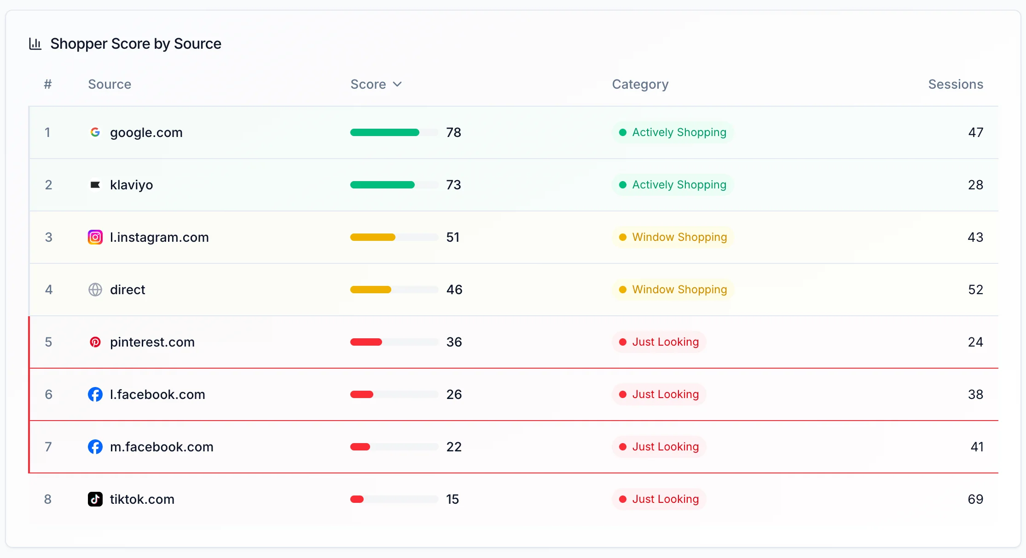1026x558 pixels.
Task: Click the globe icon beside direct traffic
Action: click(95, 290)
